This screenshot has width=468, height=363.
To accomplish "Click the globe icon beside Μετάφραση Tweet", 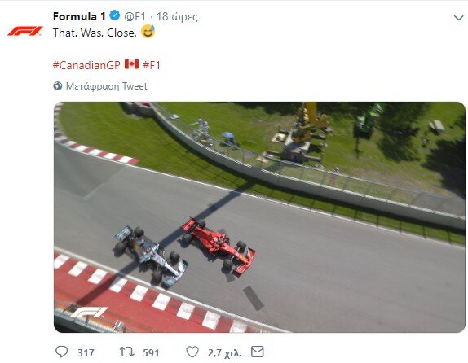I will (58, 86).
